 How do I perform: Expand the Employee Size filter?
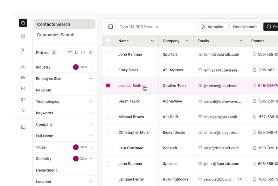(91, 78)
